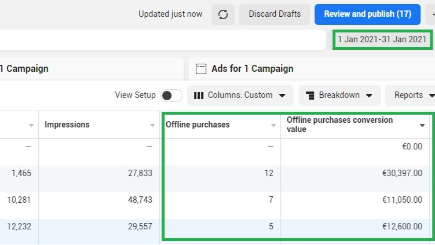Click Review and publish (17) button
The height and width of the screenshot is (245, 435).
coord(368,14)
